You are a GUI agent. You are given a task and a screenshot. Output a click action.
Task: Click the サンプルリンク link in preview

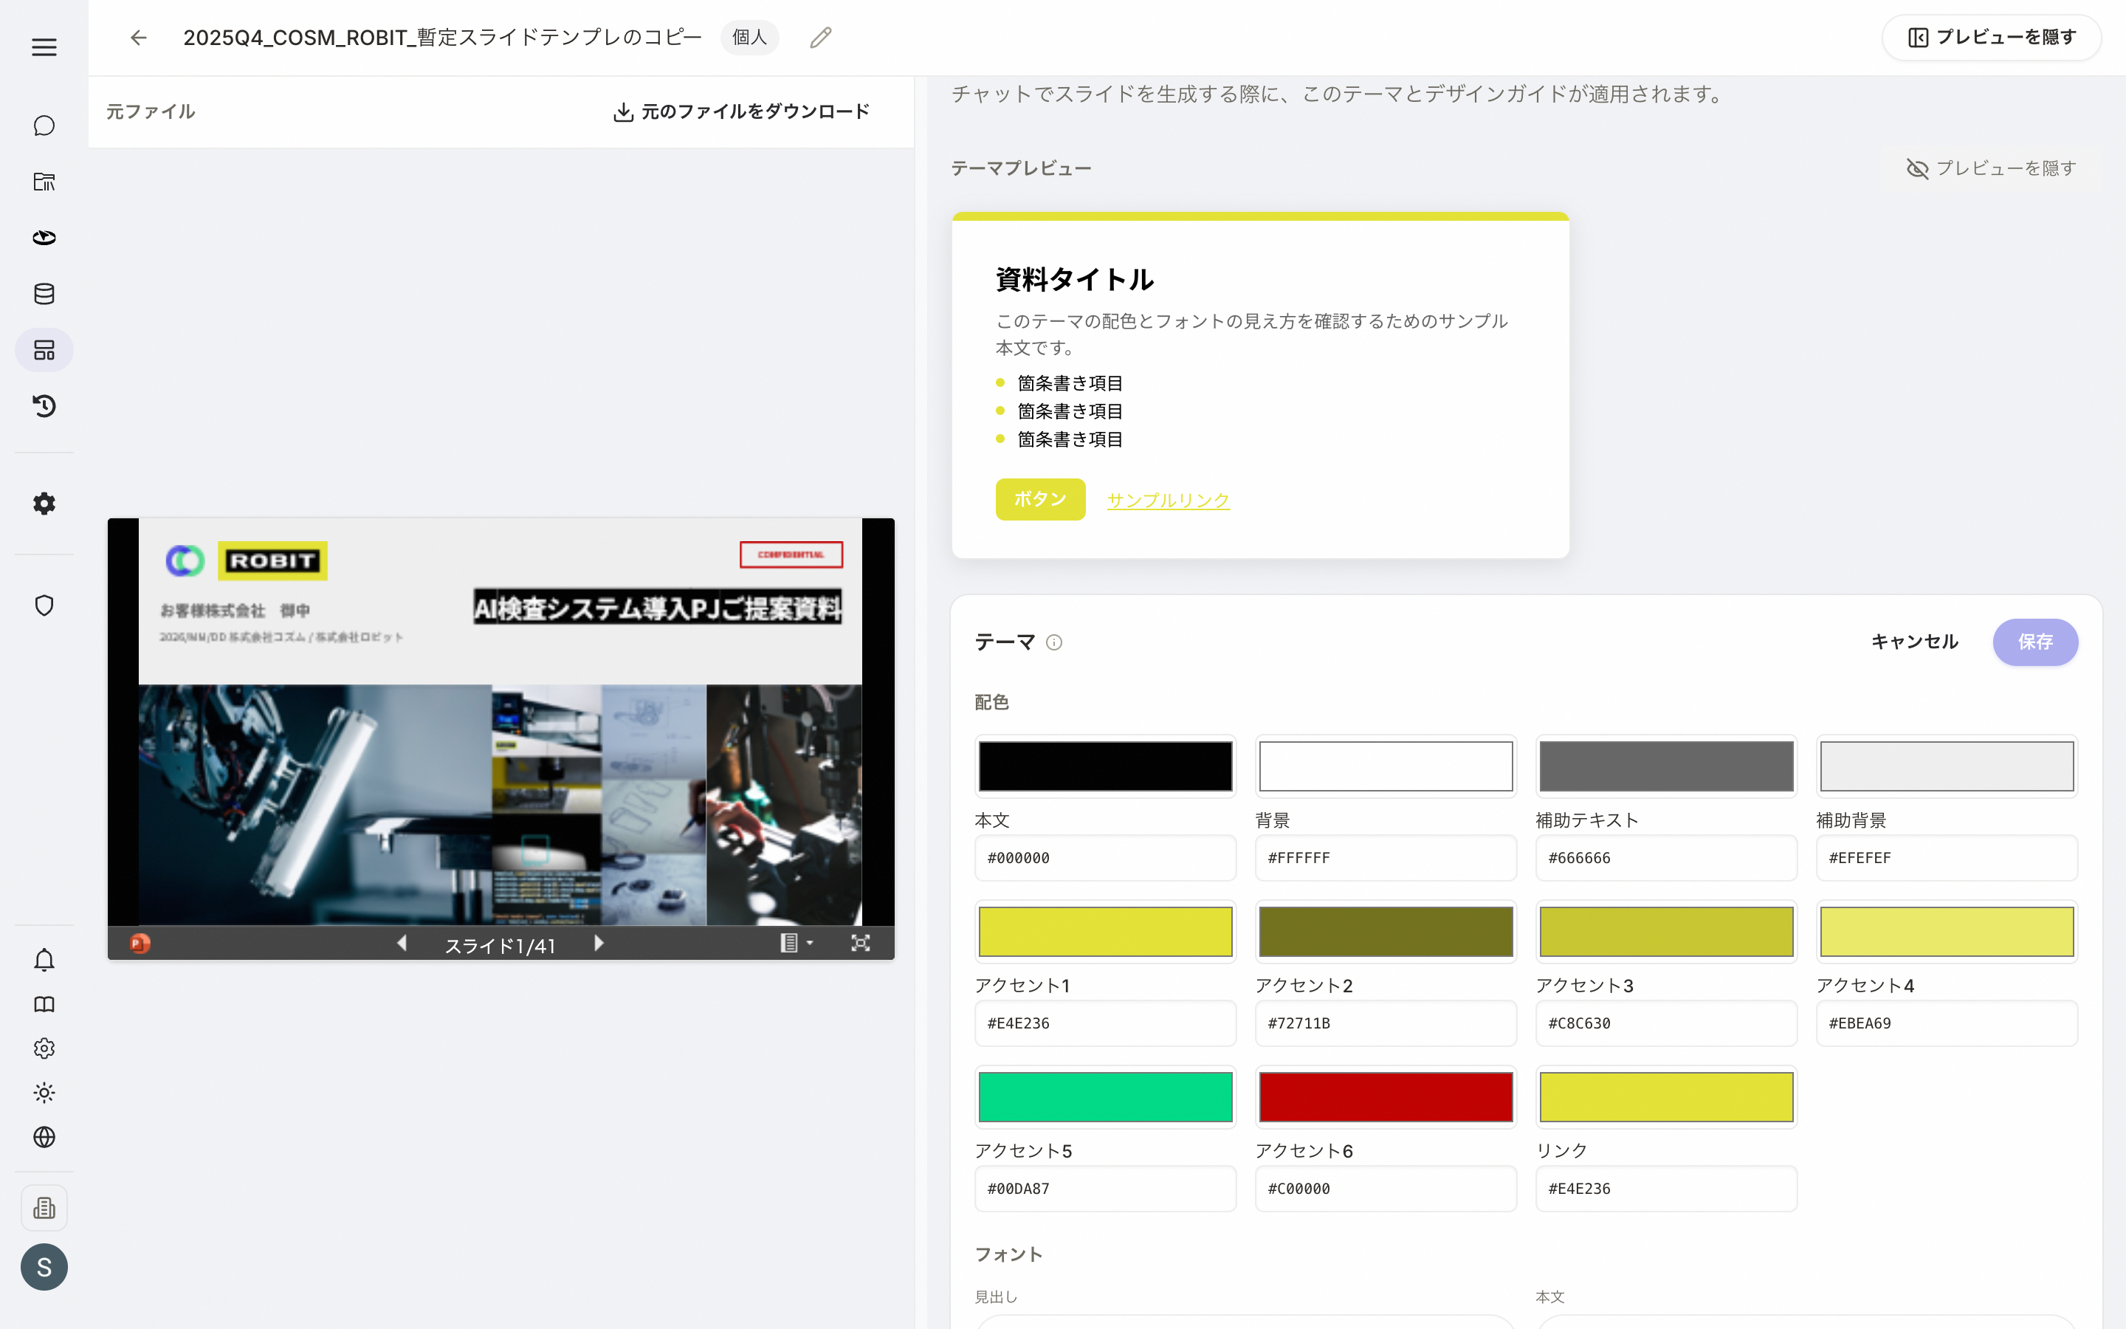click(1168, 500)
